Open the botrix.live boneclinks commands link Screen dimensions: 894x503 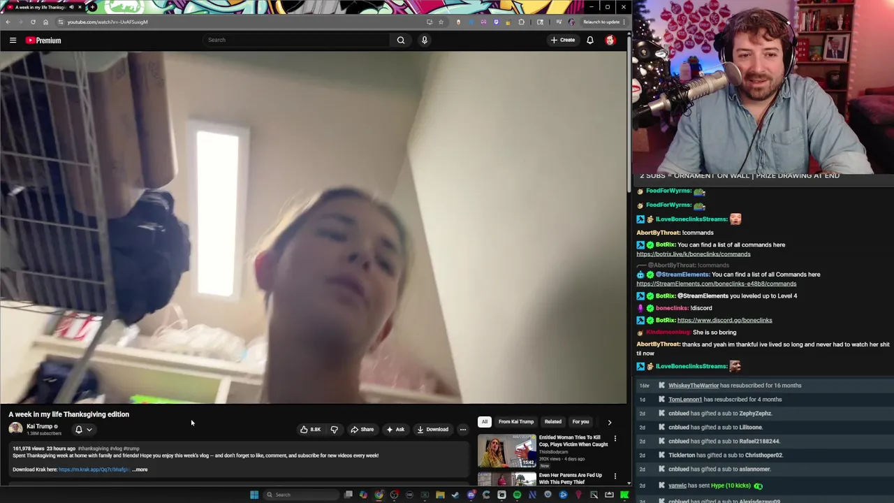(694, 254)
